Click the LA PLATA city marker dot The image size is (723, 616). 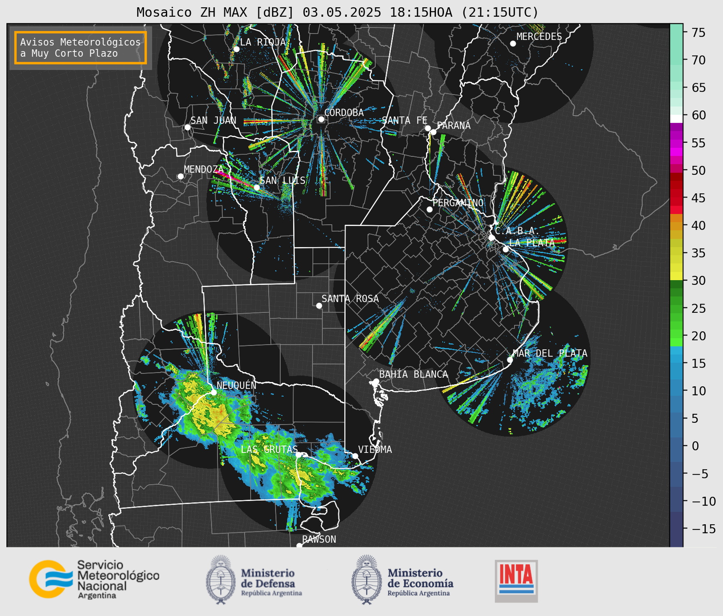[x=506, y=249]
